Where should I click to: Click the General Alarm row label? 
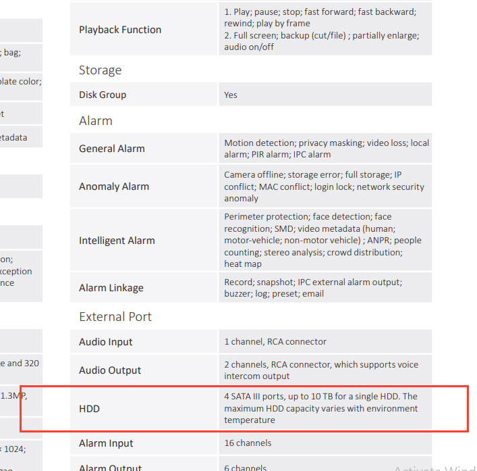tap(112, 149)
